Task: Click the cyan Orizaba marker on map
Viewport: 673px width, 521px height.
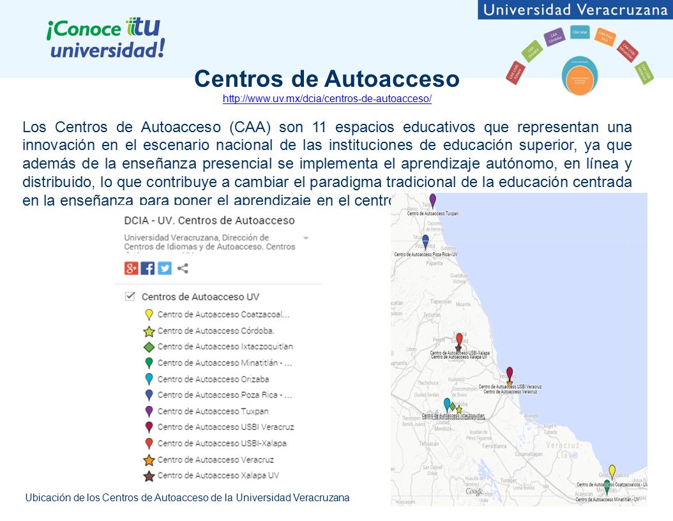Action: click(447, 404)
